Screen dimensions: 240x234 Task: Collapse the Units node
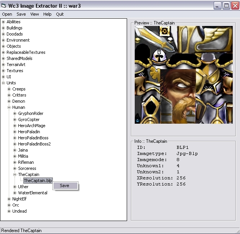click(3, 83)
